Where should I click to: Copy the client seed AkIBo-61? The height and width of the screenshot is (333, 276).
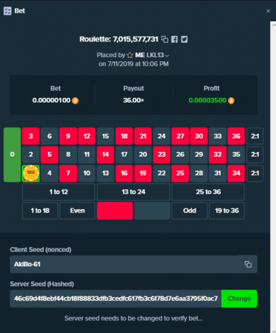click(x=248, y=264)
